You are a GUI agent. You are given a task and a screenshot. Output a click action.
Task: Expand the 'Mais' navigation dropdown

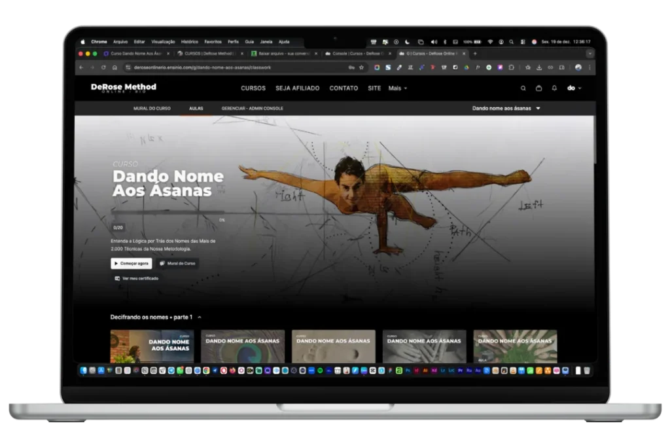click(x=397, y=88)
